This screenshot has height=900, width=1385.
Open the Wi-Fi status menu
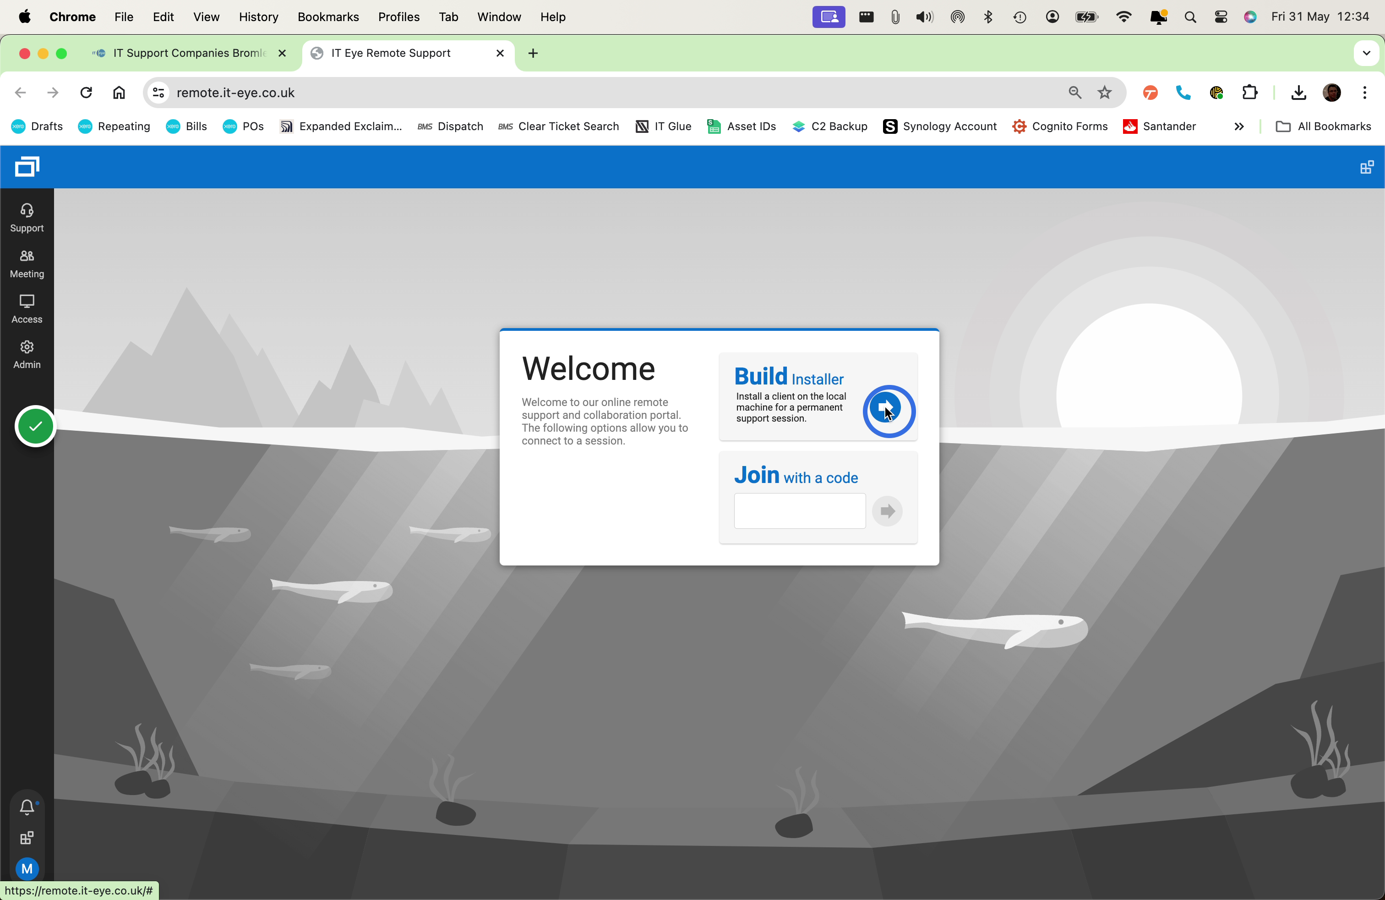[x=1124, y=17]
